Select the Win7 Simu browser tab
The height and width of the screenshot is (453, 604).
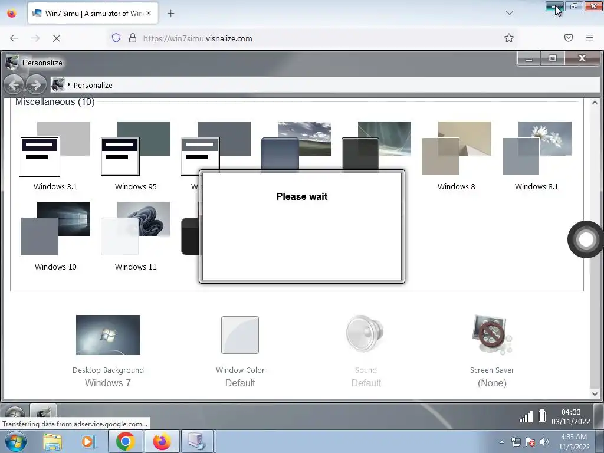tap(93, 13)
